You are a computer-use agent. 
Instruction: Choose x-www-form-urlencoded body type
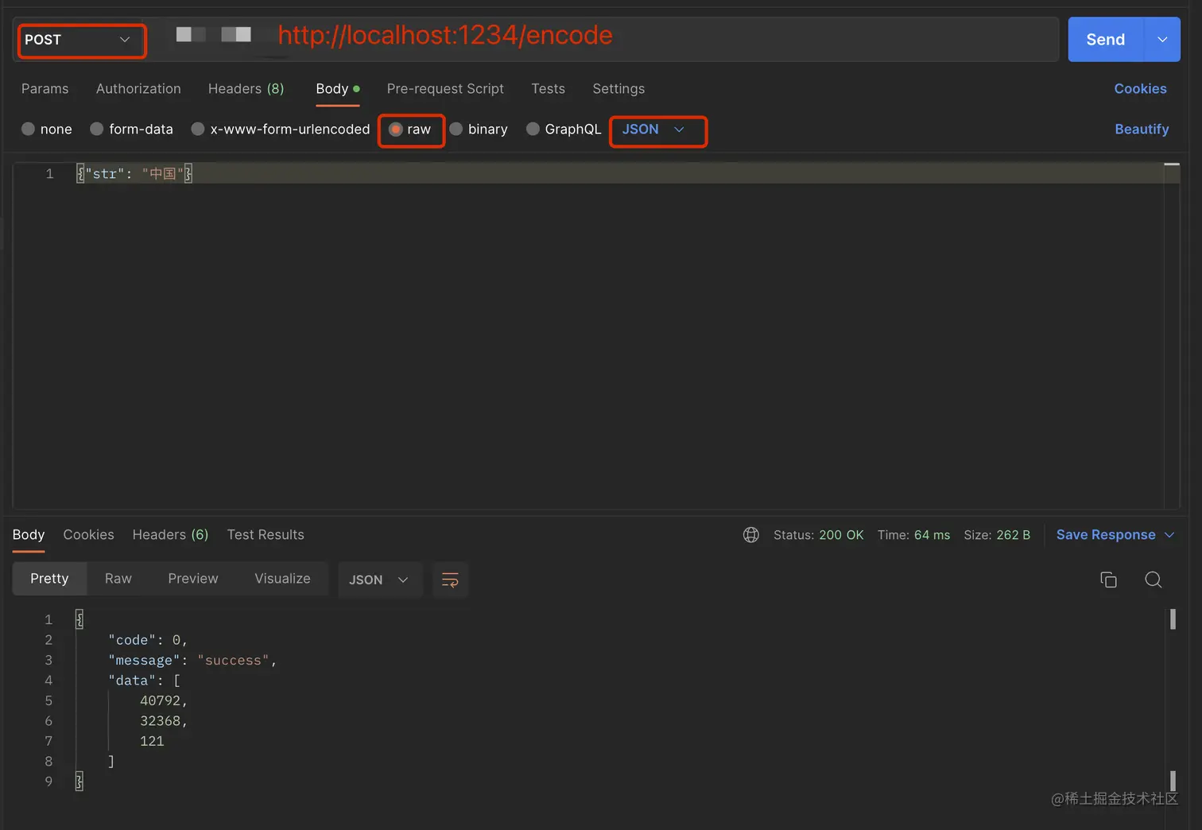click(x=198, y=129)
